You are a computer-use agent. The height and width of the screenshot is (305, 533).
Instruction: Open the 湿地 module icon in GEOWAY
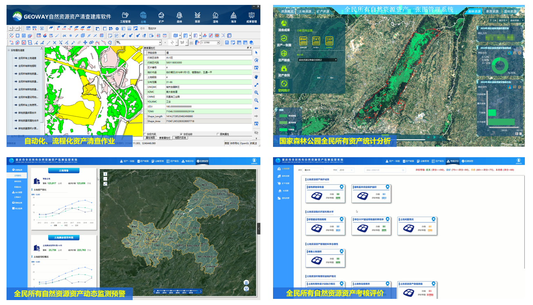[x=215, y=17]
